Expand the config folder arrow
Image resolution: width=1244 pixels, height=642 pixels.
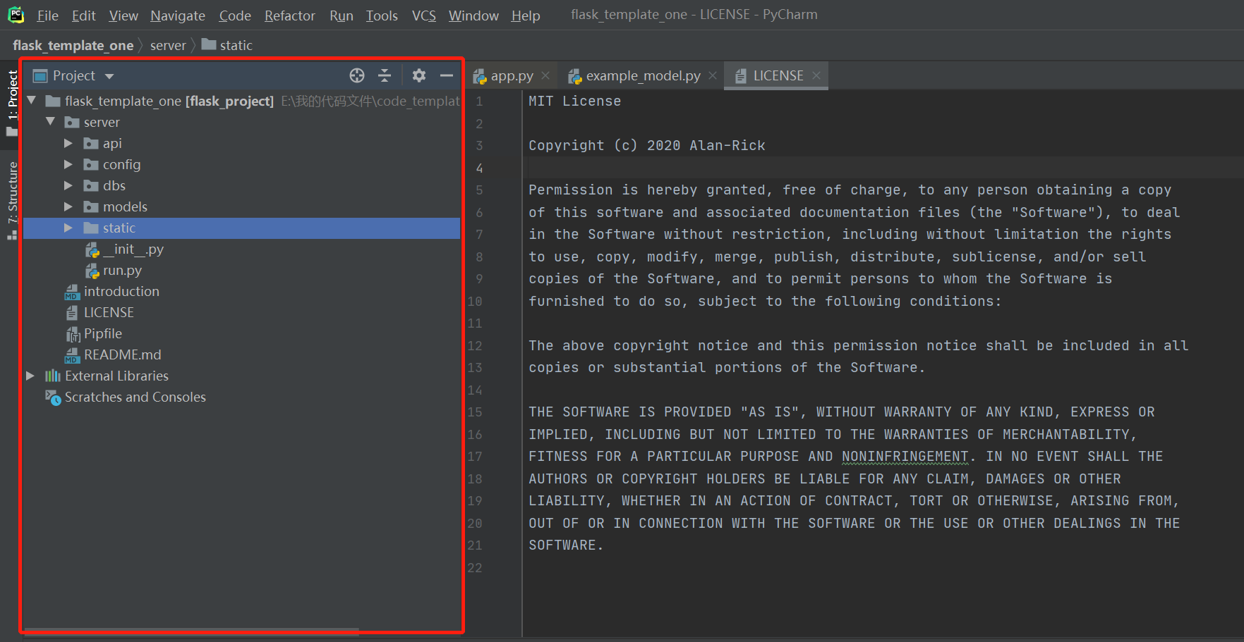(x=68, y=165)
